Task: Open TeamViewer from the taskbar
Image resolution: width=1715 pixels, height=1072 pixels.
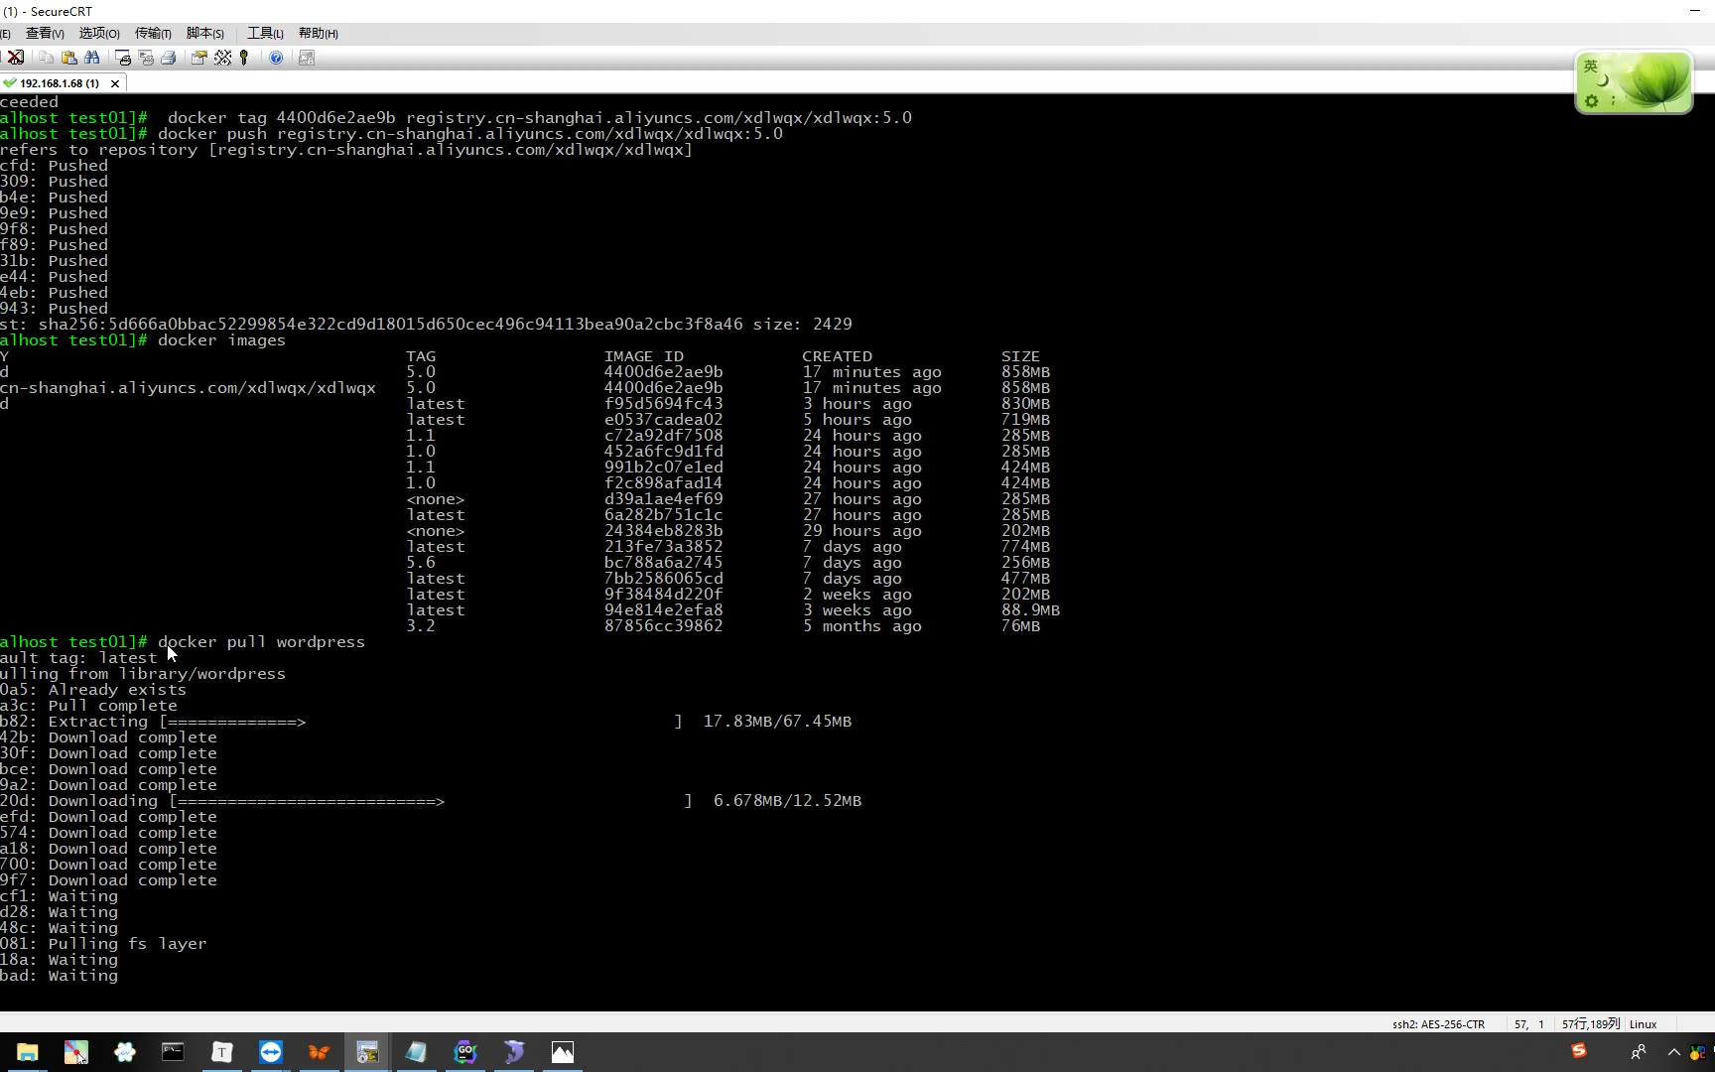Action: point(270,1052)
